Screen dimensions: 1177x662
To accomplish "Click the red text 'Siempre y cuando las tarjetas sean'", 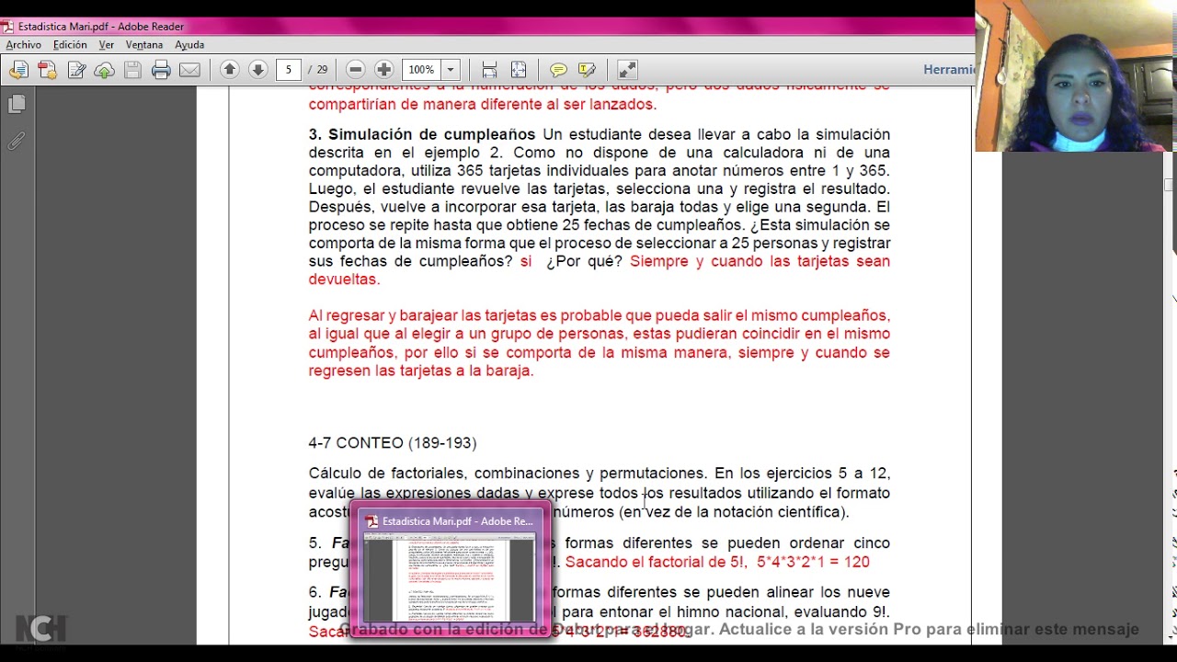I will point(760,261).
